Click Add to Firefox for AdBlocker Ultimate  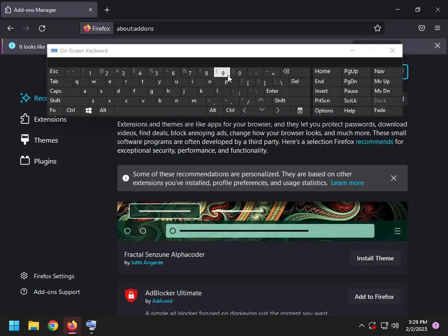(374, 297)
